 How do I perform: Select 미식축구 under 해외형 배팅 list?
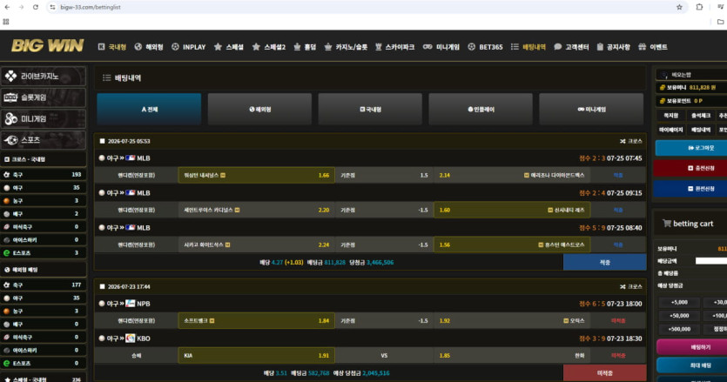tap(44, 337)
